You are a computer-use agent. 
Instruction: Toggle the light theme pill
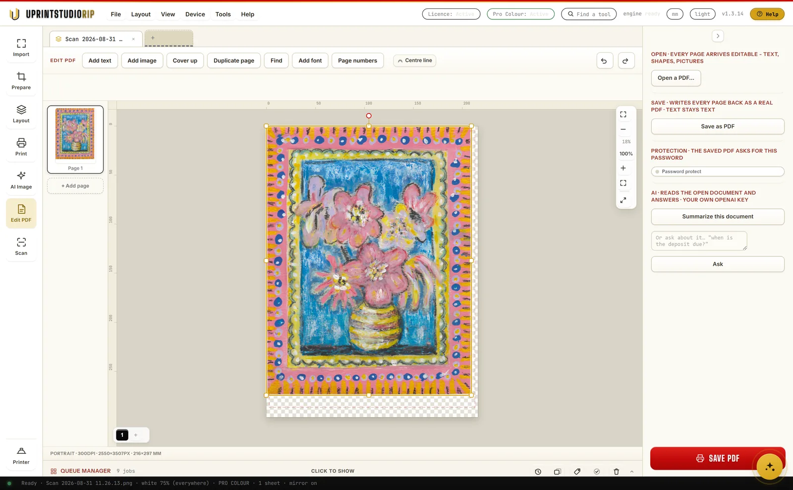click(702, 14)
